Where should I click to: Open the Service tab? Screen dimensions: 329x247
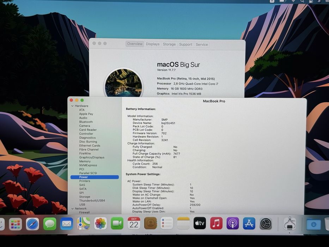202,44
